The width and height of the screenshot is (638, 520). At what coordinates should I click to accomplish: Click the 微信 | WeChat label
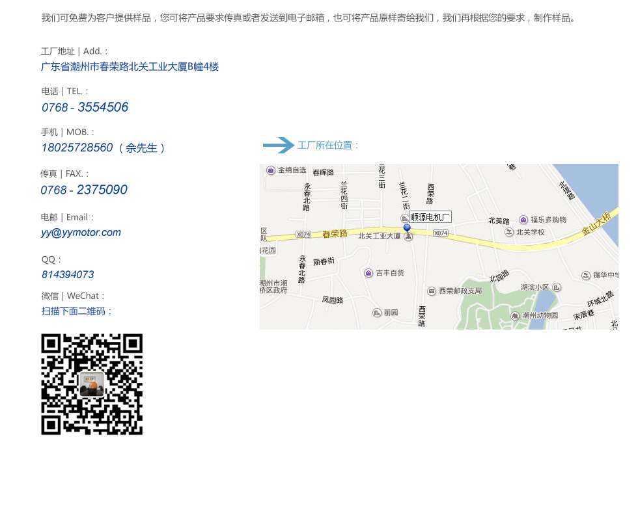click(73, 296)
